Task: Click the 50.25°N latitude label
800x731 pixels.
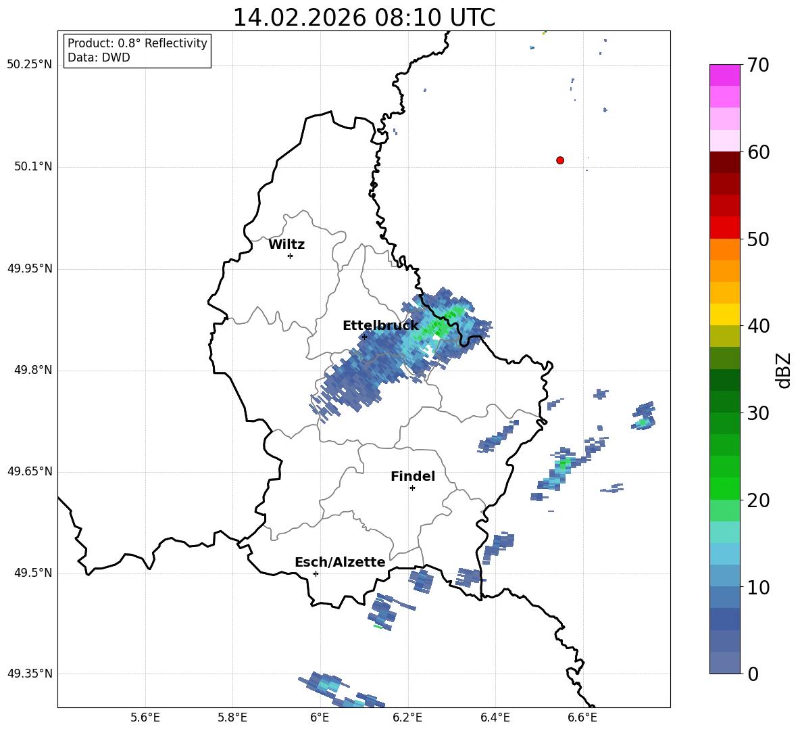Action: click(x=30, y=65)
